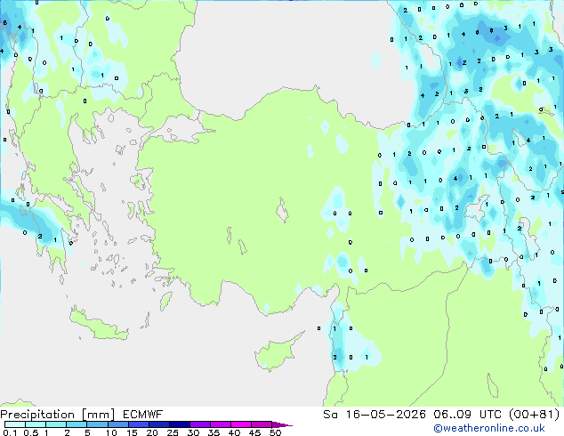This screenshot has height=436, width=564.
Task: Click the legend label '40'
Action: point(235,432)
